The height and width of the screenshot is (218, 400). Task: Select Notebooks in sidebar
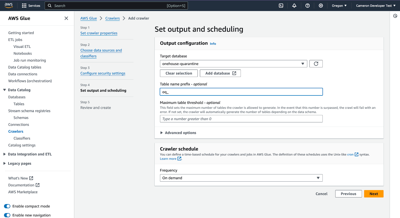click(23, 54)
